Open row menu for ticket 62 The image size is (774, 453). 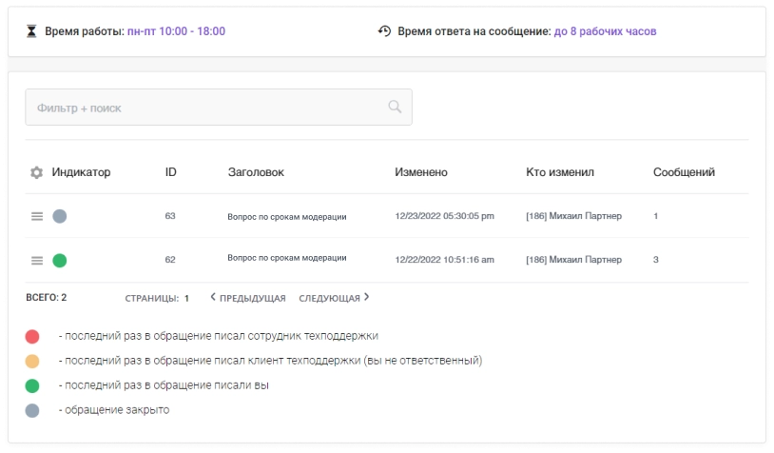(x=37, y=261)
